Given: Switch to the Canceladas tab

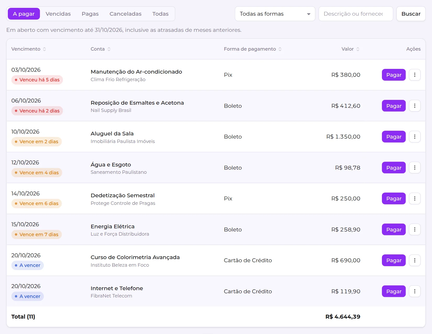Looking at the screenshot, I should point(125,14).
